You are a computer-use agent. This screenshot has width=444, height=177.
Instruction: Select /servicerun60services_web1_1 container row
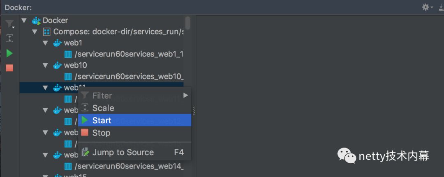[x=102, y=54]
